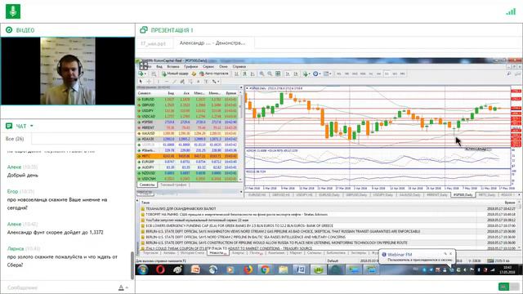Viewport: 523px width, 294px height.
Task: Switch to the Символы tab
Action: pyautogui.click(x=147, y=185)
